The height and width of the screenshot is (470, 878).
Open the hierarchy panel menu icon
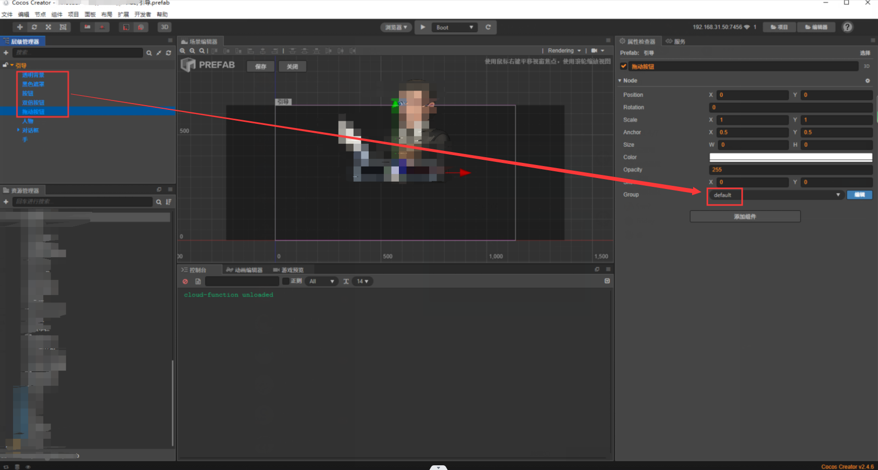(x=170, y=41)
